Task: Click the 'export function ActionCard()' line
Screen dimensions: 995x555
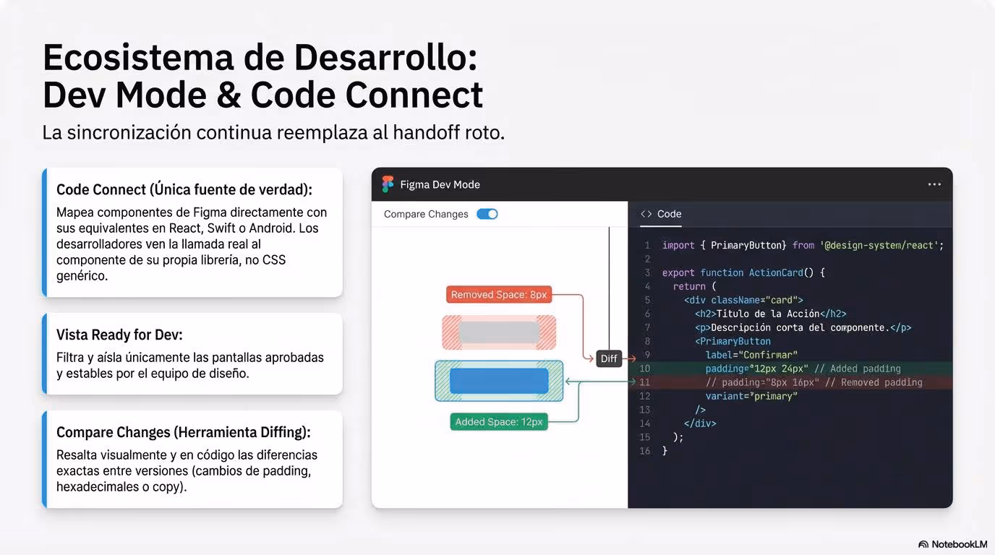Action: tap(743, 272)
